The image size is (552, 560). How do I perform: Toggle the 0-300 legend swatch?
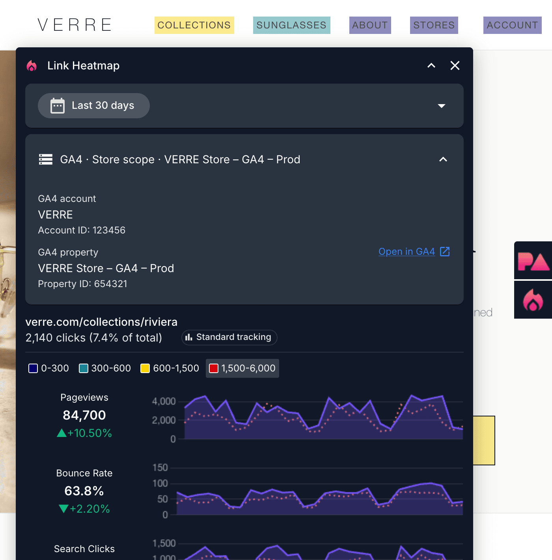[33, 368]
